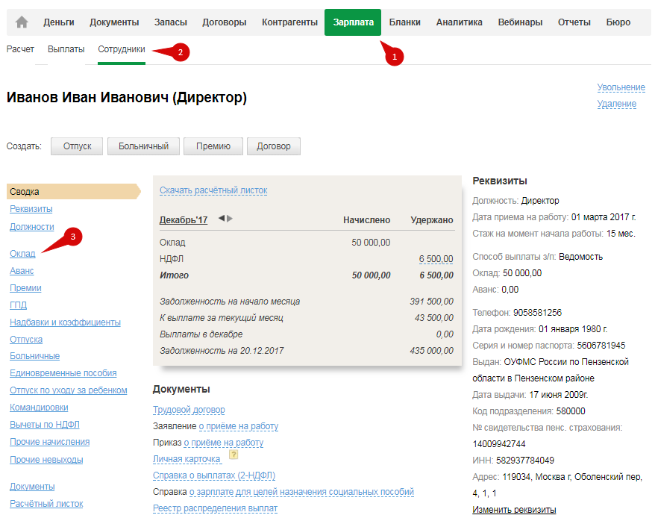Image resolution: width=655 pixels, height=521 pixels.
Task: Switch to the Выплаты tab
Action: (x=66, y=49)
